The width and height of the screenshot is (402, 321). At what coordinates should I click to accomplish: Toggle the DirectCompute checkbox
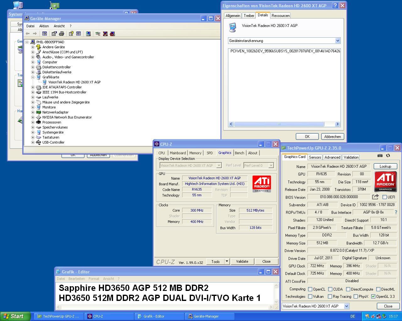pyautogui.click(x=348, y=289)
